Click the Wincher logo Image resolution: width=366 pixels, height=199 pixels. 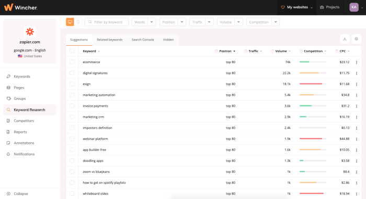coord(20,7)
